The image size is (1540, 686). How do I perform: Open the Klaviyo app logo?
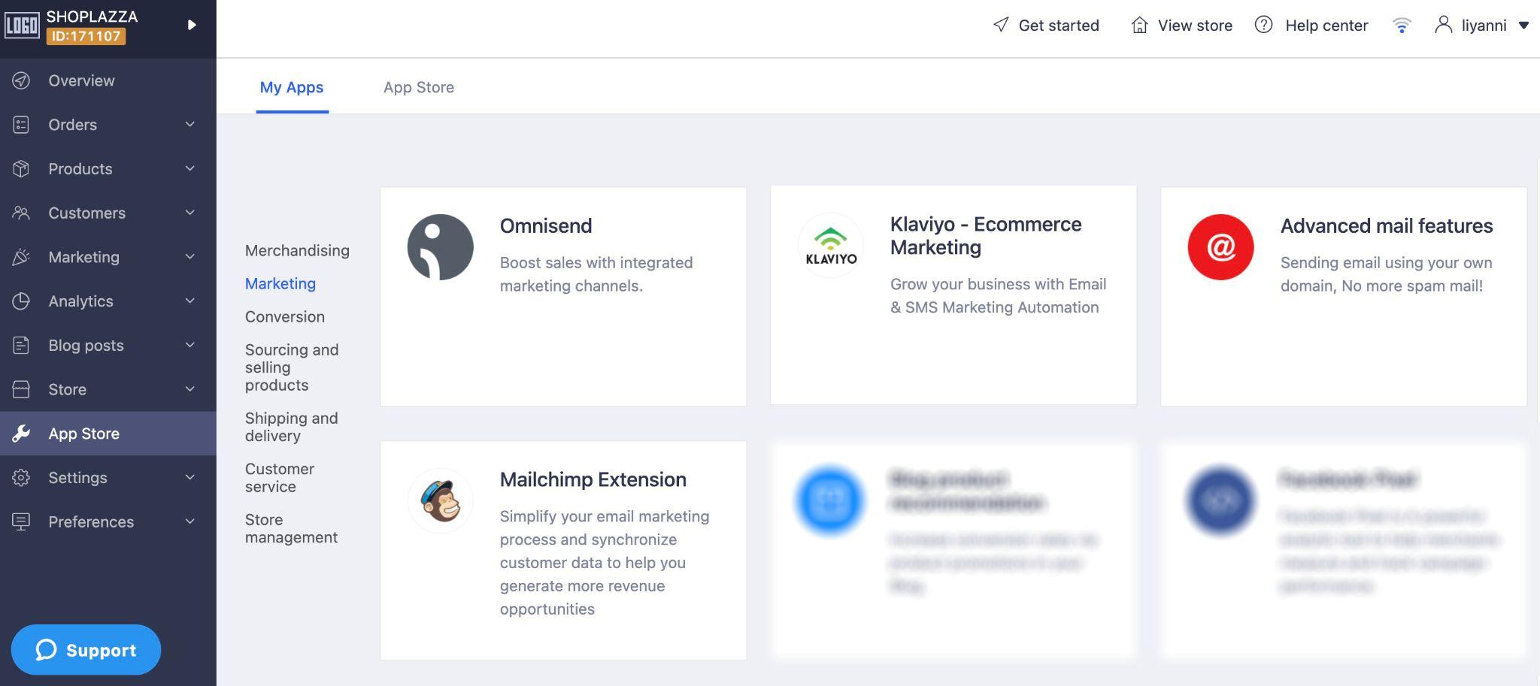tap(830, 246)
